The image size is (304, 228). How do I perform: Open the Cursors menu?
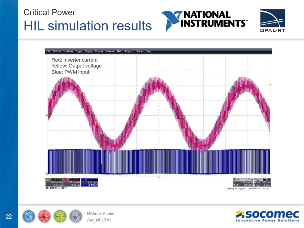pos(99,51)
